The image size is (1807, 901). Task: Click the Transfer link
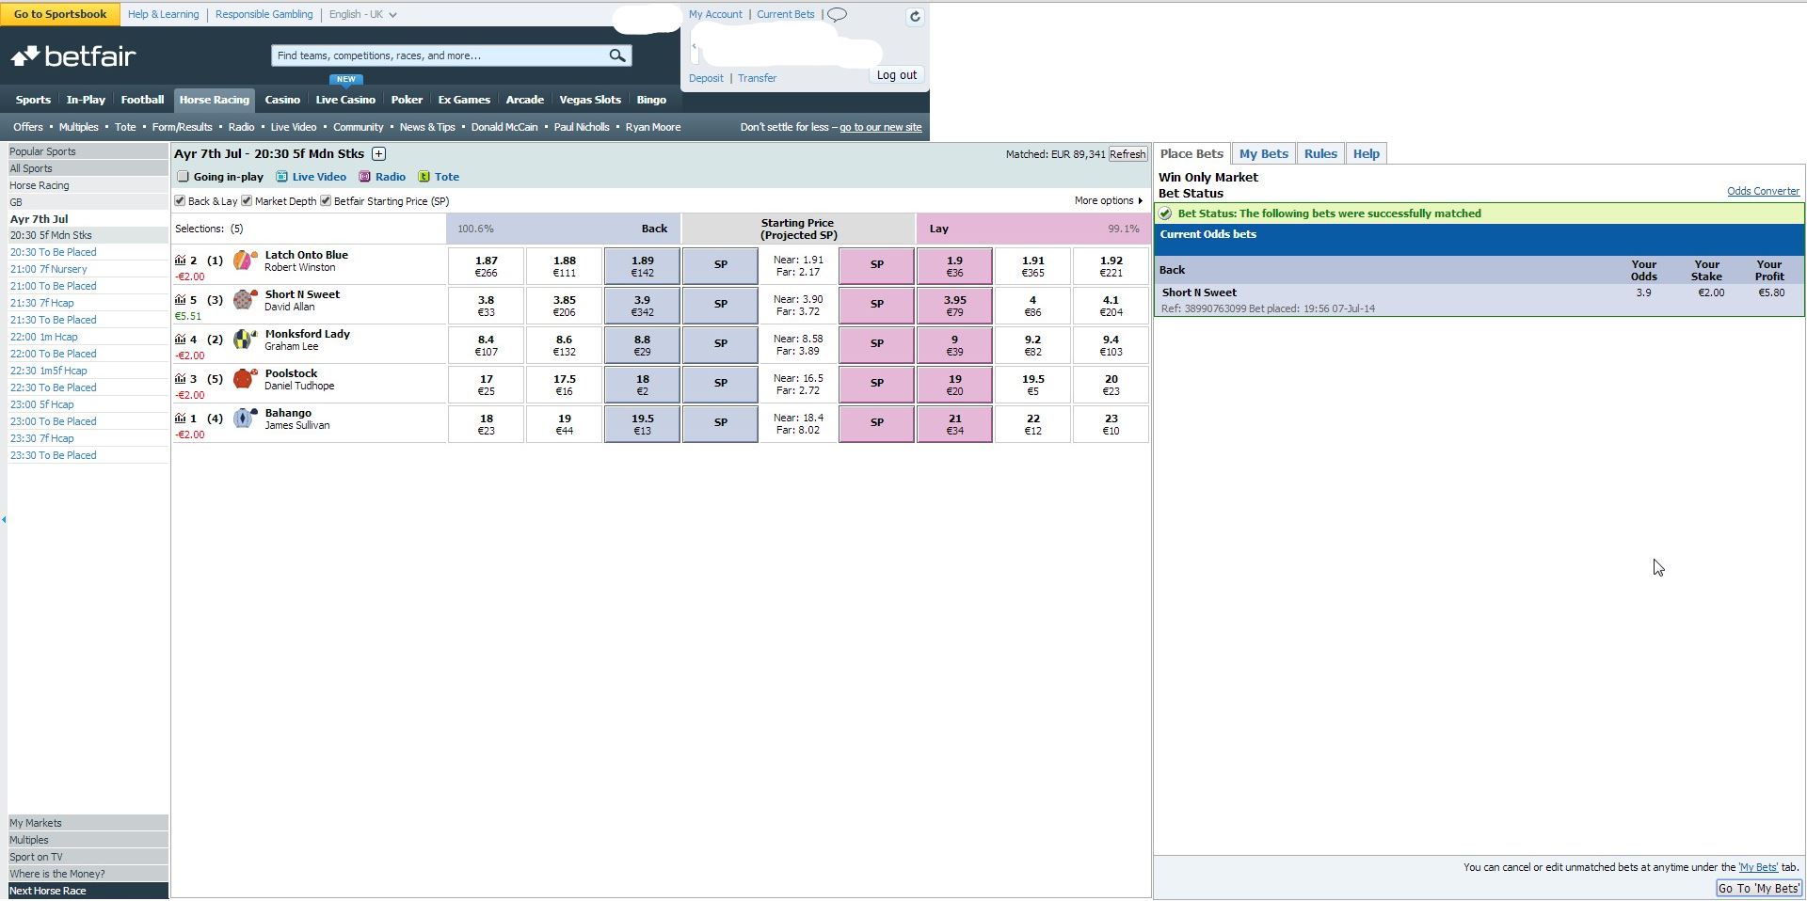757,78
